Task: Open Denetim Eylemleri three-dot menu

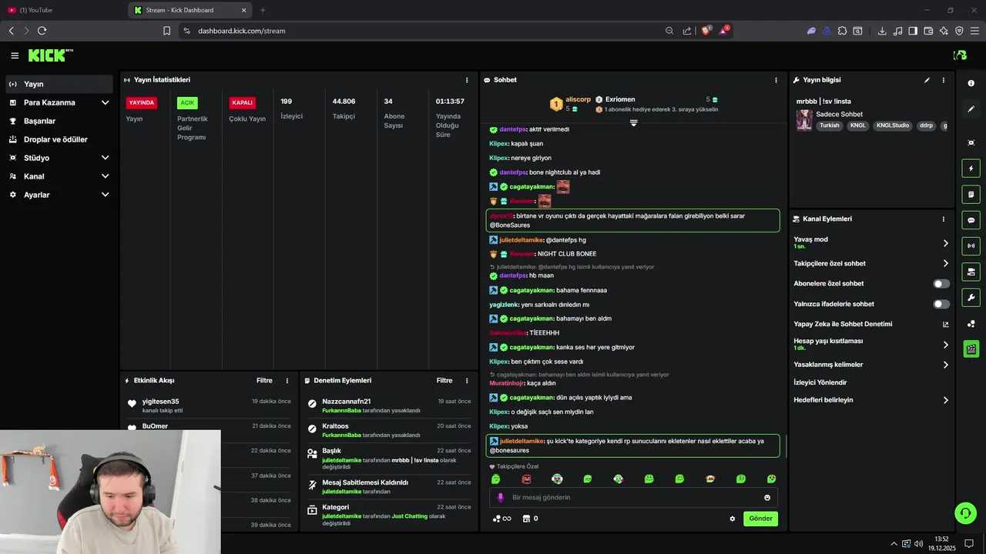Action: pyautogui.click(x=467, y=381)
